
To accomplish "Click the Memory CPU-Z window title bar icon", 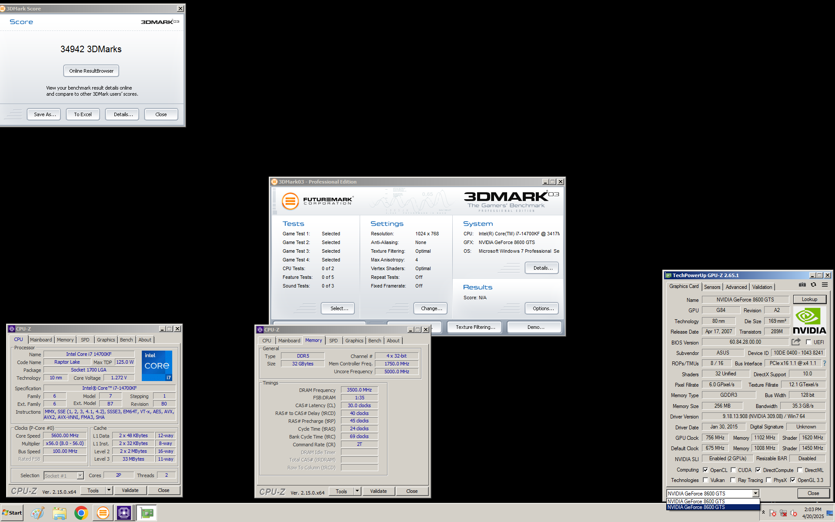I will pos(260,330).
